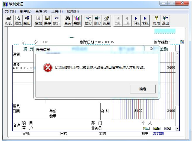The height and width of the screenshot is (141, 192).
Task: Click the 输出 (Export) toolbar icon
Action: point(27,20)
